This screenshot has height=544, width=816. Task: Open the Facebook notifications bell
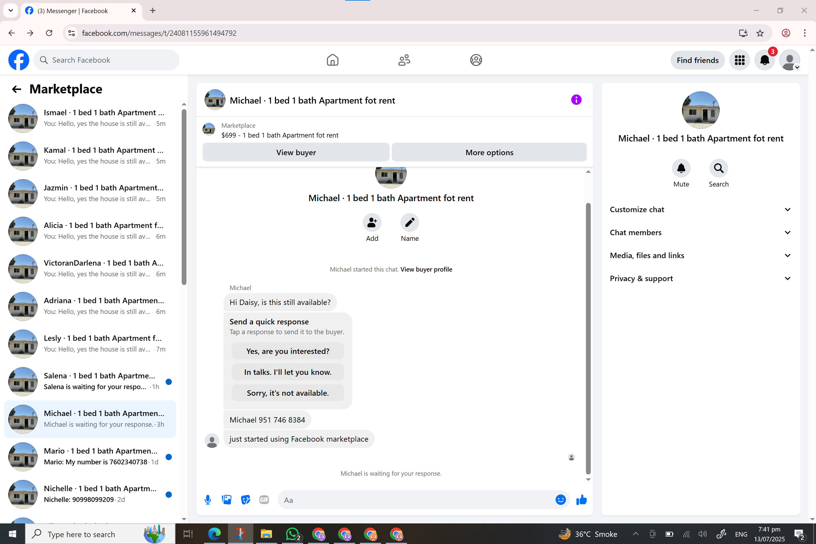(764, 60)
